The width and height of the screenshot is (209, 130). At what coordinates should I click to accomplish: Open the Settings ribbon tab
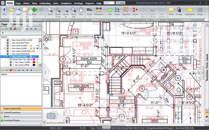click(78, 3)
